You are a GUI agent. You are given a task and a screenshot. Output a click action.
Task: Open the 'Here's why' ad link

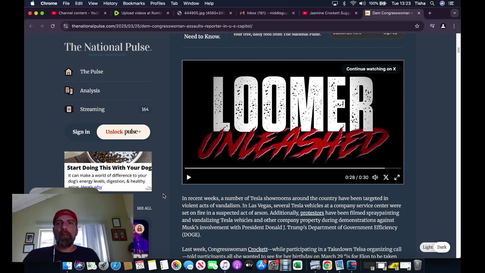(x=91, y=187)
